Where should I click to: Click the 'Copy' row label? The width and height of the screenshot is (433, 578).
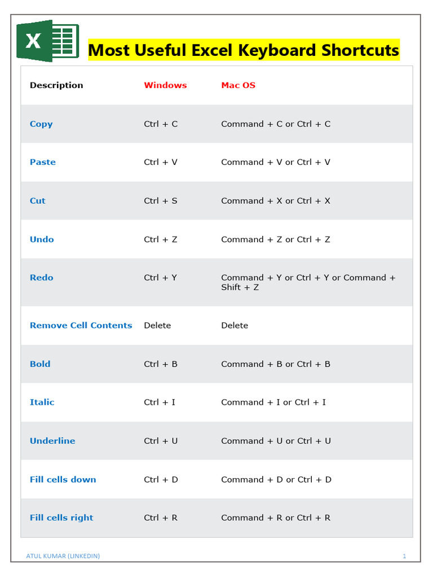41,124
